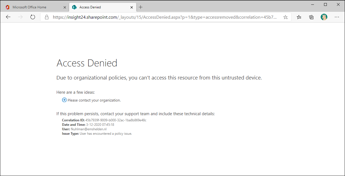
Task: Follow the 'Please contact your organization' link
Action: click(94, 100)
